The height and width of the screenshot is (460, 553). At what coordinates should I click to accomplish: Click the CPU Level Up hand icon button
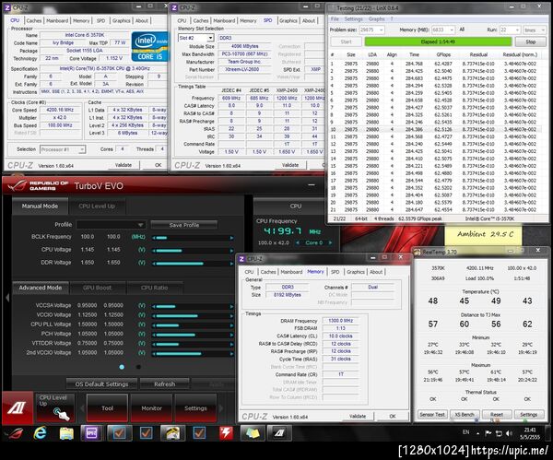[x=55, y=407]
